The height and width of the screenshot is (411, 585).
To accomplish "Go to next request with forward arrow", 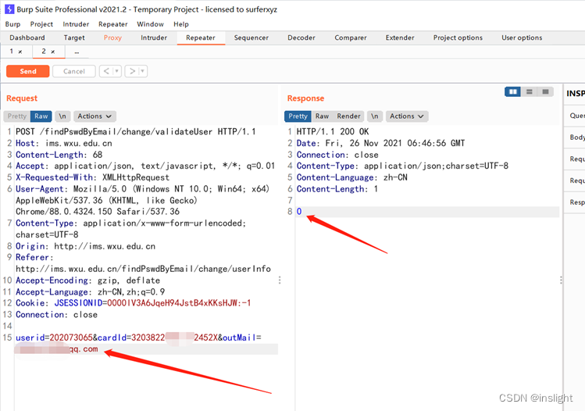I will coord(132,71).
